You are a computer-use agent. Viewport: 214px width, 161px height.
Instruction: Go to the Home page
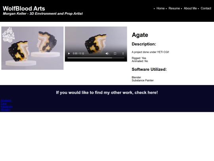[160, 8]
